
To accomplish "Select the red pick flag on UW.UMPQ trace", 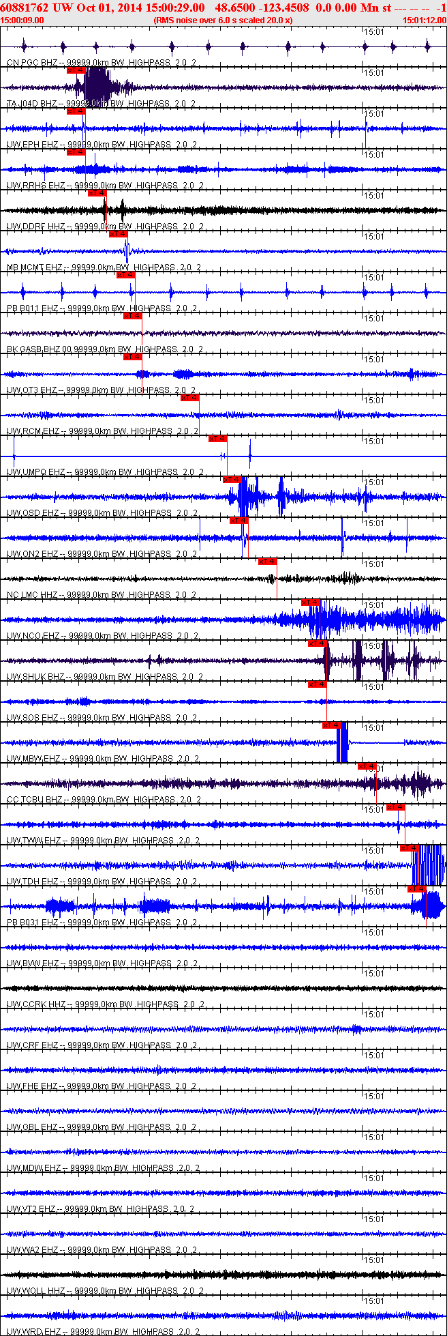I will pos(217,438).
